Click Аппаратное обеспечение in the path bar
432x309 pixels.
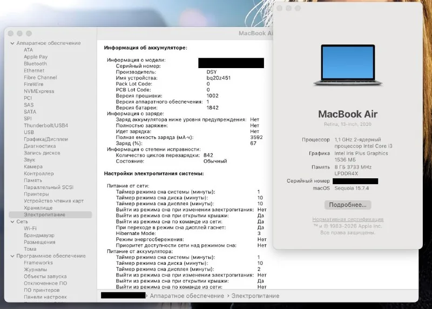[x=187, y=296]
